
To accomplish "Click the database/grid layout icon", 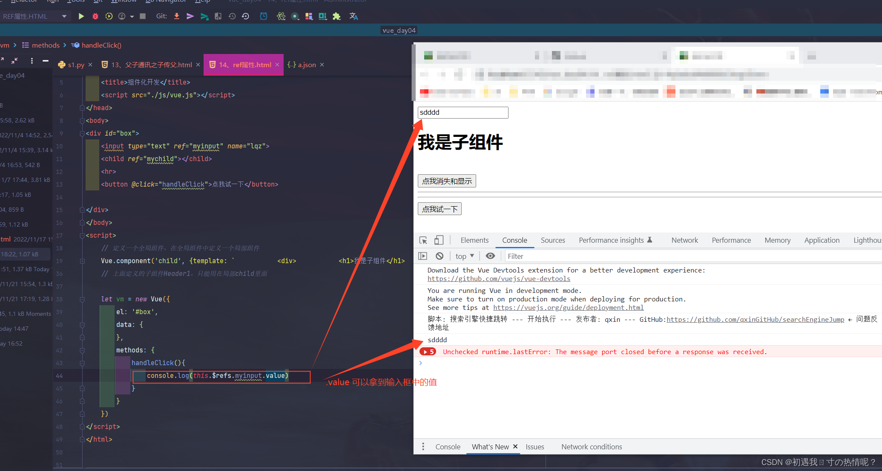I will click(x=307, y=16).
